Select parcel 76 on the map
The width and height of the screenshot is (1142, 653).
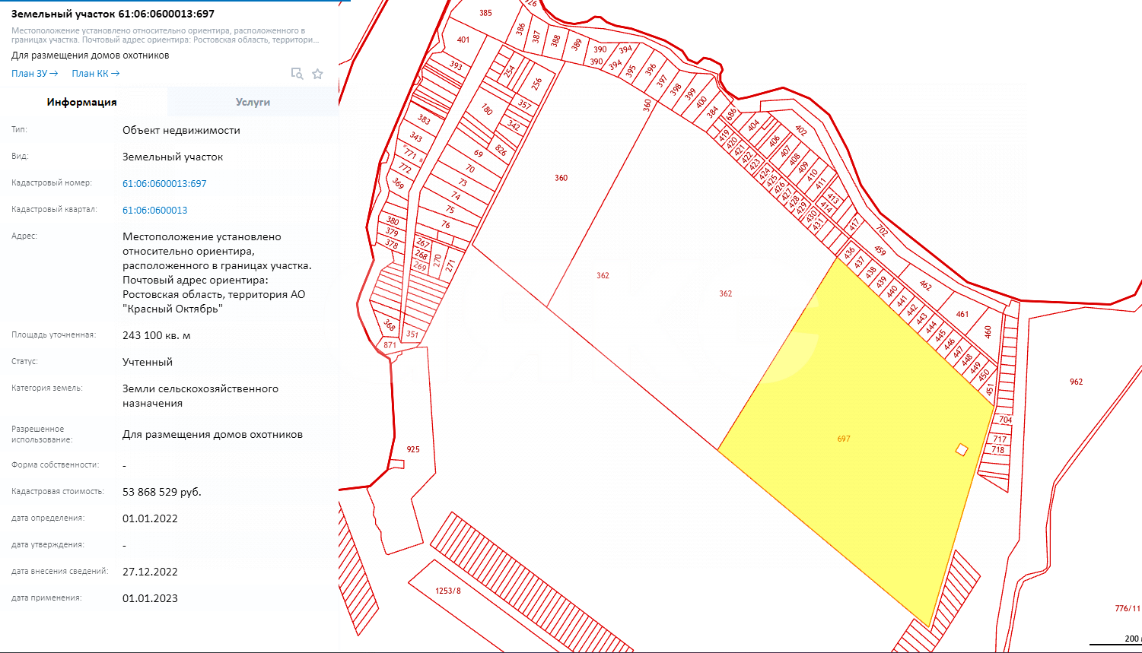[446, 225]
